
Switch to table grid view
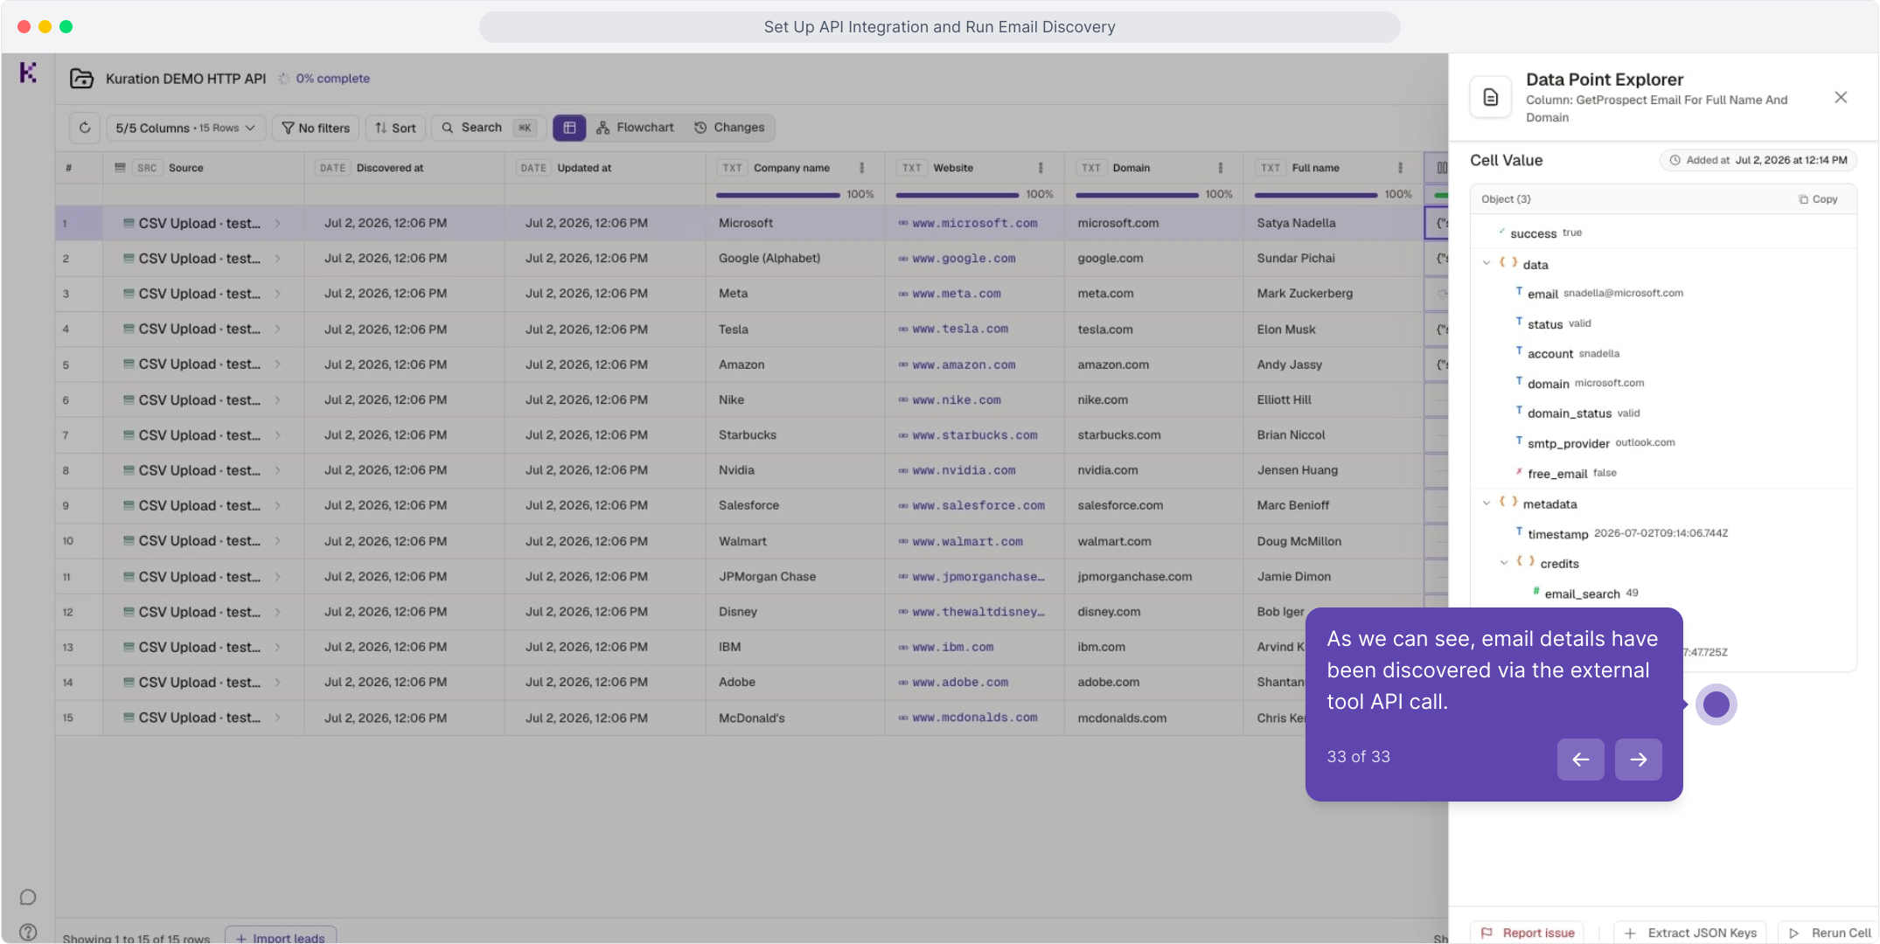click(569, 128)
